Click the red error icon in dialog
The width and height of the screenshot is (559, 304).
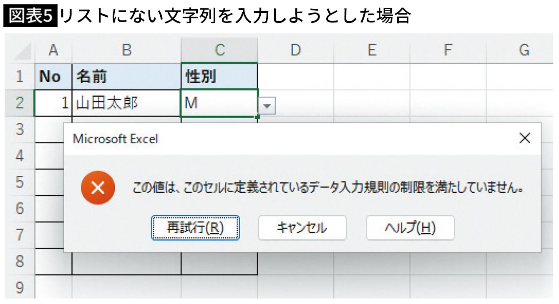pos(98,188)
